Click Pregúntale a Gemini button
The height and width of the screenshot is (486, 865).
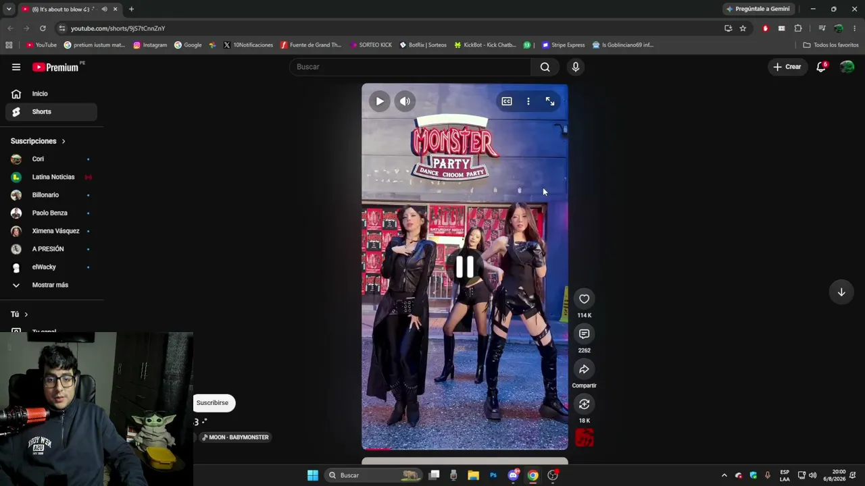(x=758, y=9)
